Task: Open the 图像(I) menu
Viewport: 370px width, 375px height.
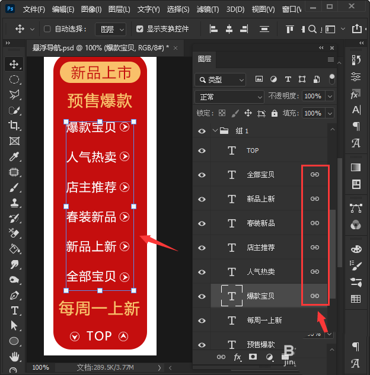Action: coord(91,9)
